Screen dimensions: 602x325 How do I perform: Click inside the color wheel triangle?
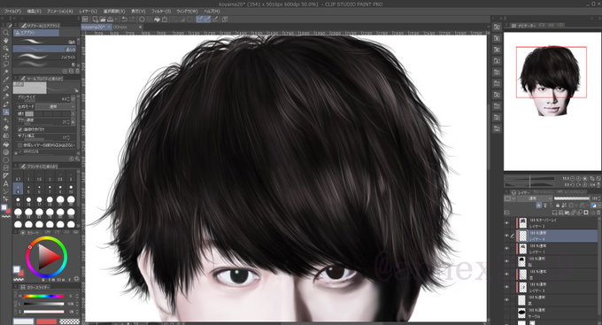click(x=48, y=257)
